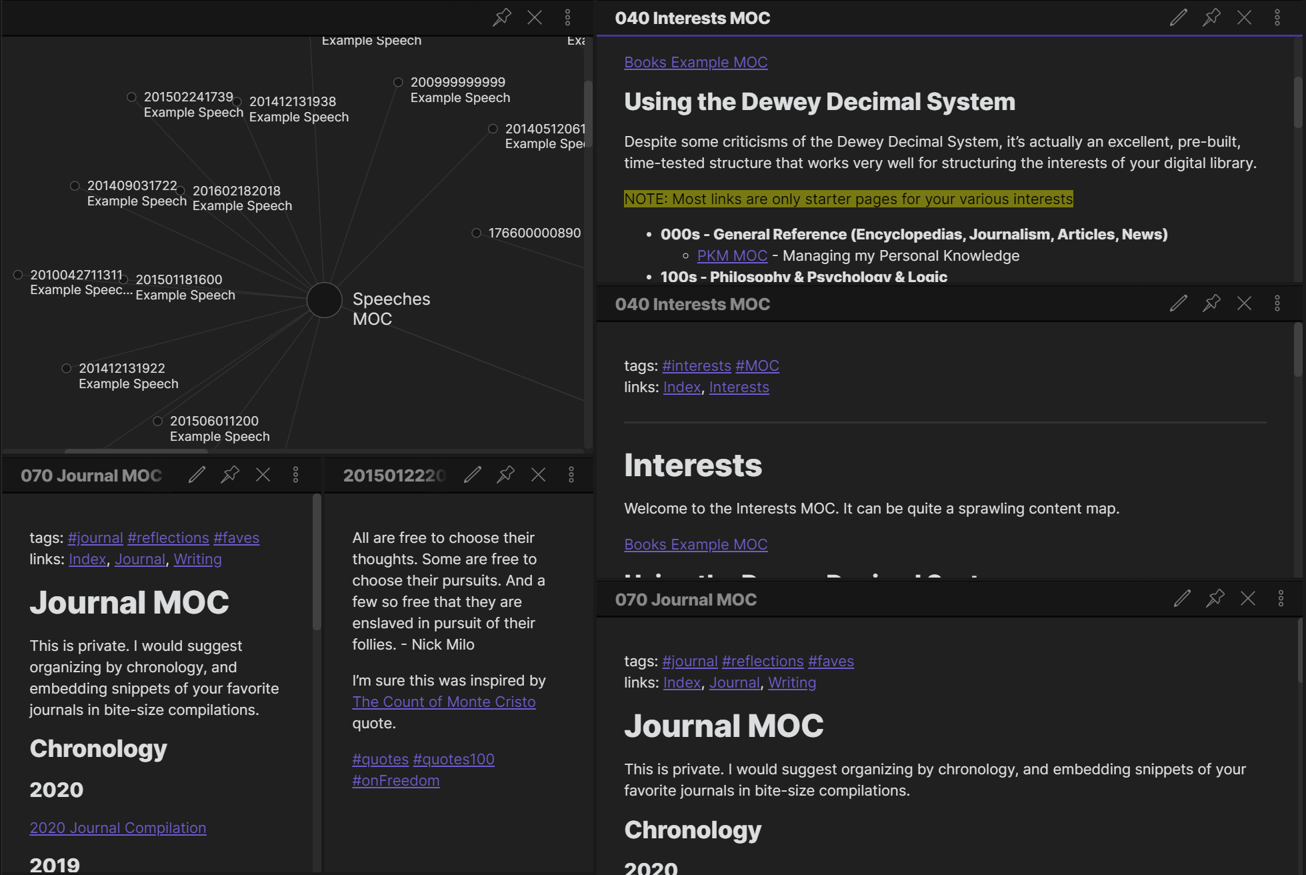Open more options for graph pane
This screenshot has width=1306, height=875.
point(567,17)
